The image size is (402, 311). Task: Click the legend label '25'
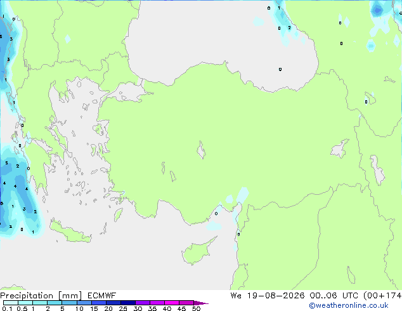point(123,308)
